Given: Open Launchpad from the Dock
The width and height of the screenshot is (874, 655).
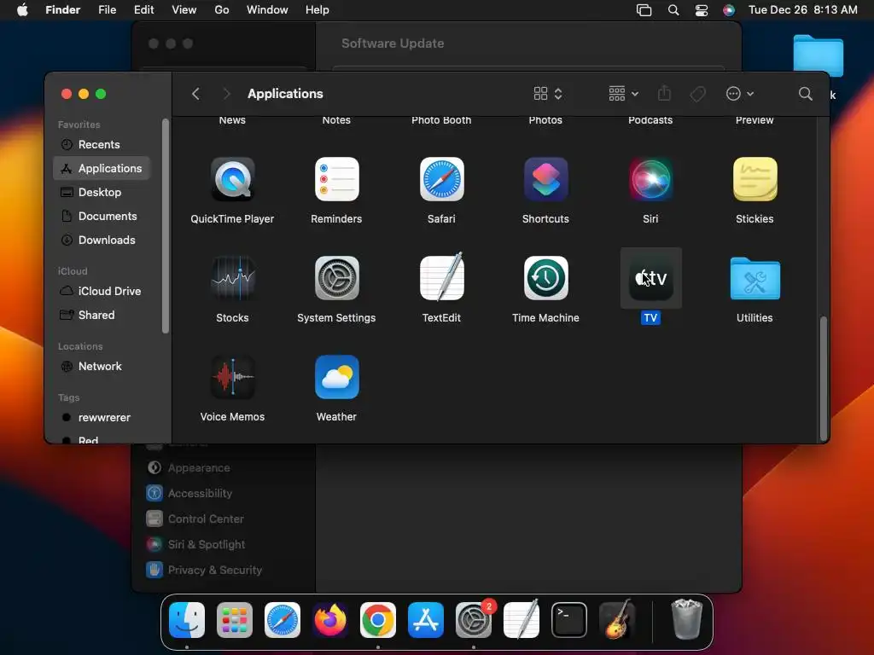Looking at the screenshot, I should pos(234,620).
